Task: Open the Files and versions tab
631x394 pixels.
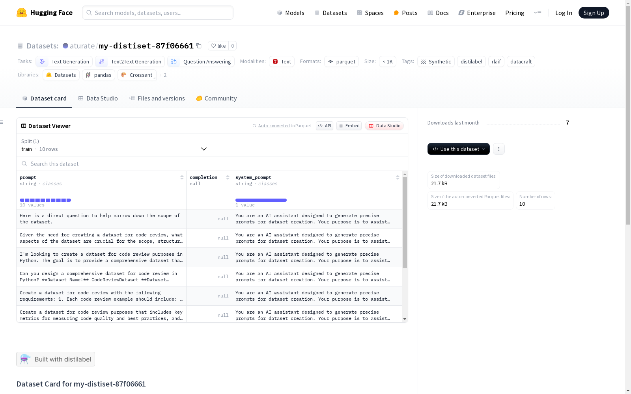Action: click(157, 98)
